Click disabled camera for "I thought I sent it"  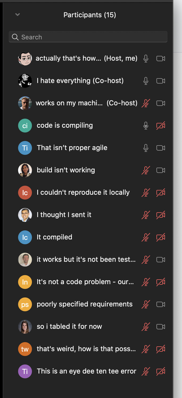point(161,215)
